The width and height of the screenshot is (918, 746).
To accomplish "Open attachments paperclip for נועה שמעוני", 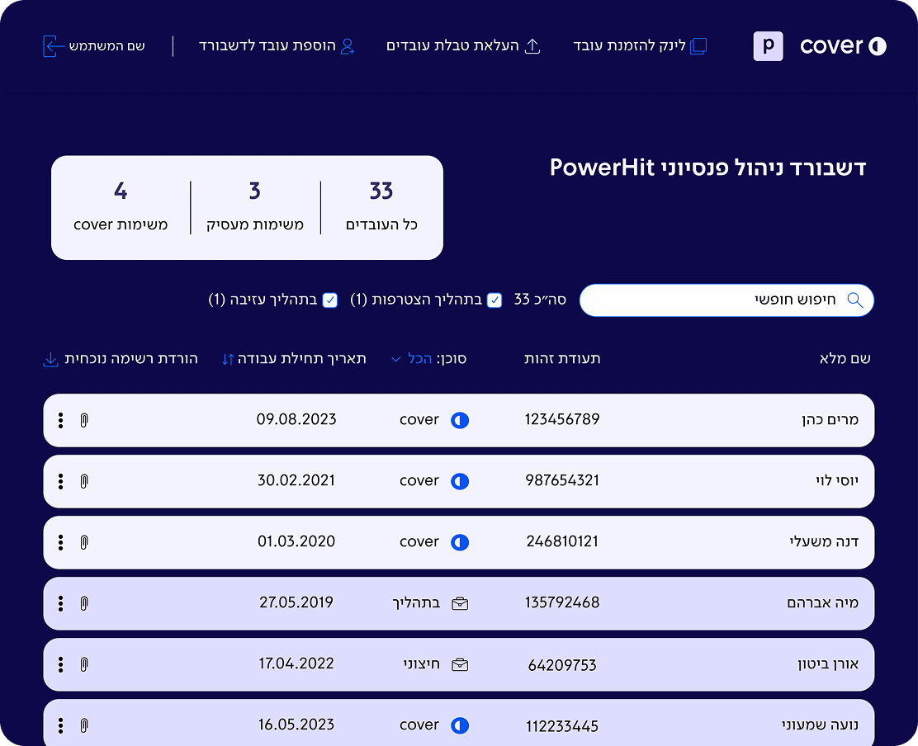I will pos(84,725).
